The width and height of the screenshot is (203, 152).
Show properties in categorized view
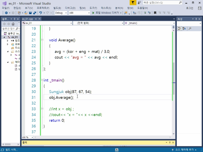tap(180, 28)
